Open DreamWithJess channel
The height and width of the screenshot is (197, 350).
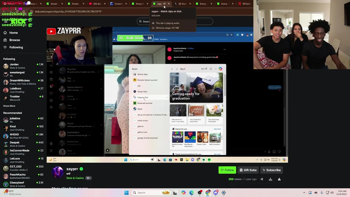(x=23, y=82)
